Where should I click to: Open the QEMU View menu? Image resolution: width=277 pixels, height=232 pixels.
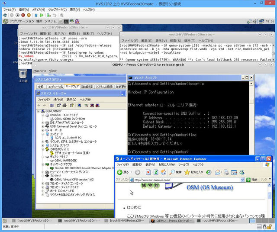[53, 71]
